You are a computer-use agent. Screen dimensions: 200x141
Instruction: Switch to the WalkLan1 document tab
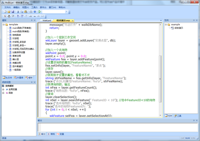click(46, 20)
